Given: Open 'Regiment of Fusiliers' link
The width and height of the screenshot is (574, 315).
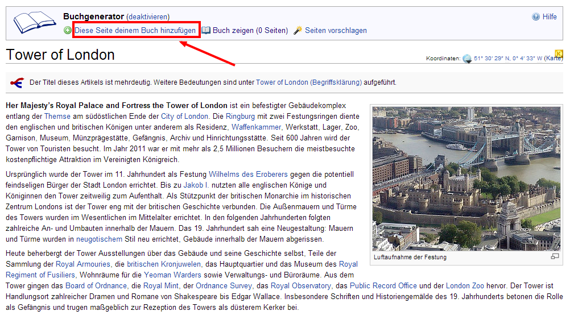Looking at the screenshot, I should click(40, 275).
